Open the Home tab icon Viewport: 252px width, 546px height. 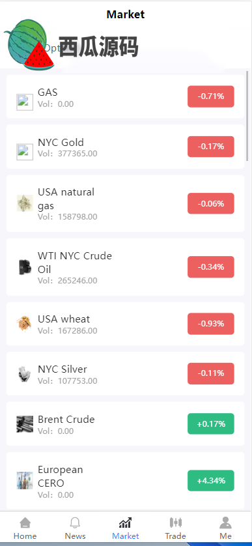(x=25, y=523)
